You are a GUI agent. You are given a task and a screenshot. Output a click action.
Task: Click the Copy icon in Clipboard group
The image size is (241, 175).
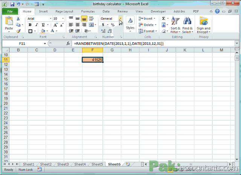pyautogui.click(x=18, y=25)
